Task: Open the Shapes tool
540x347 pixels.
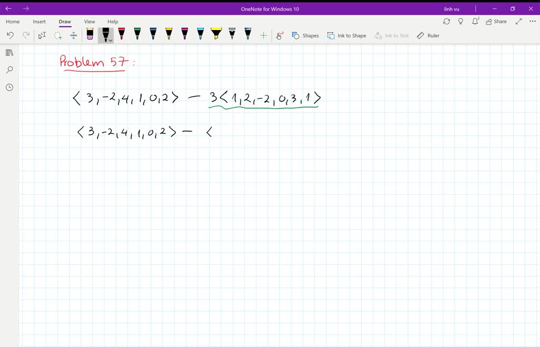Action: 305,35
